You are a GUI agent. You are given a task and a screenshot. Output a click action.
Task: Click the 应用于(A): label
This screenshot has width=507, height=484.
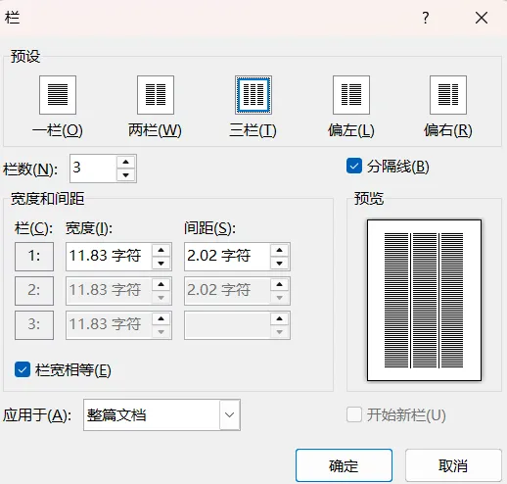pyautogui.click(x=37, y=415)
